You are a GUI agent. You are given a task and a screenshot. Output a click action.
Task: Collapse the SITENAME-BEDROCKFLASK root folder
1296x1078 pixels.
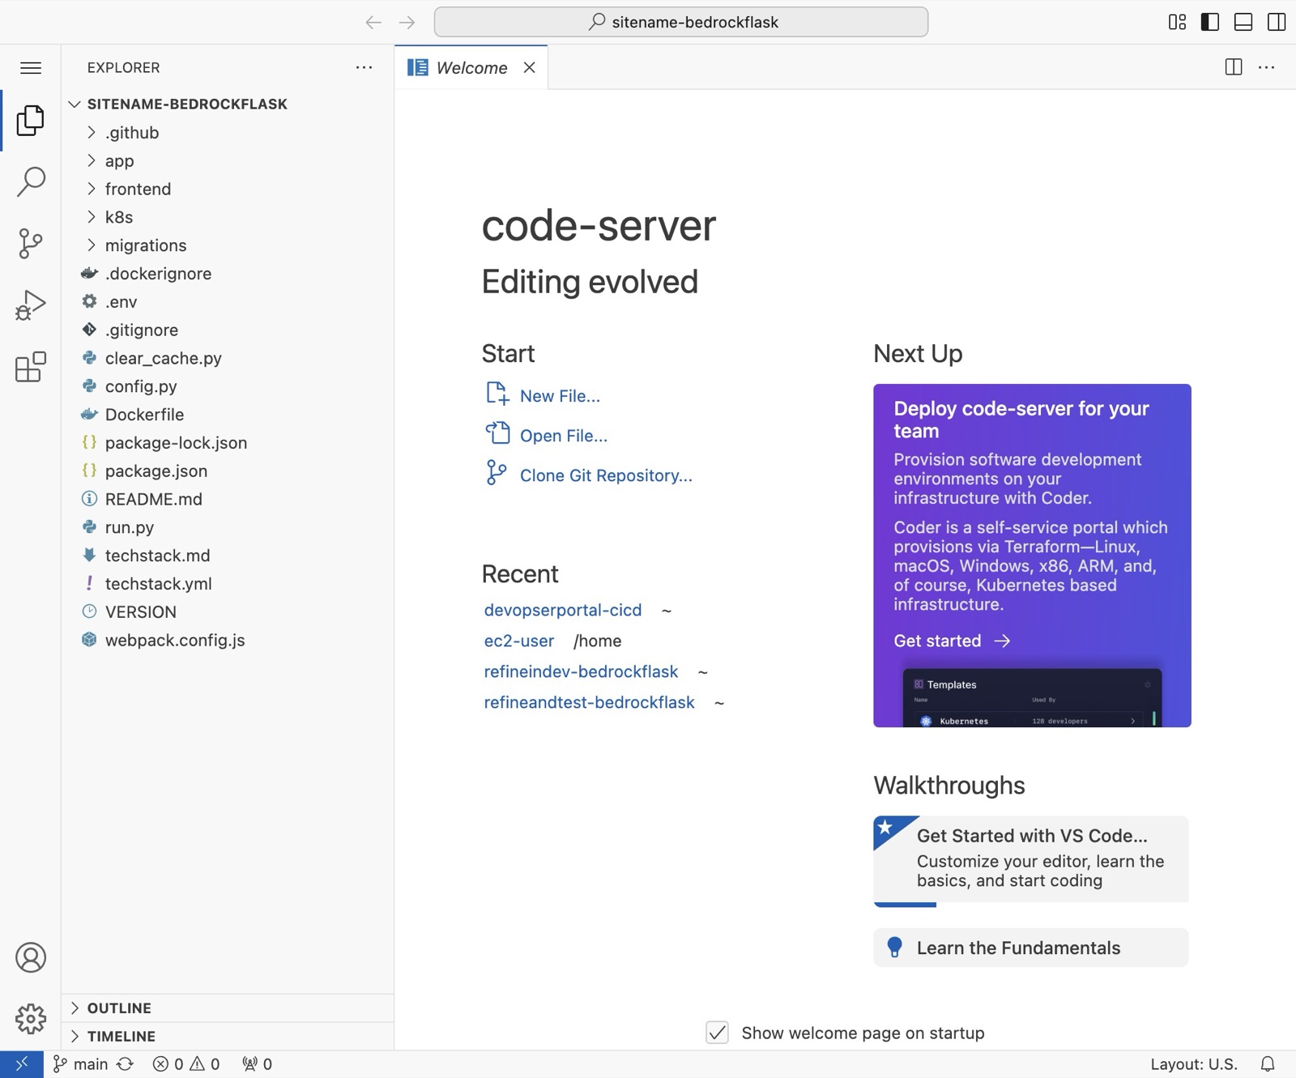click(227, 104)
